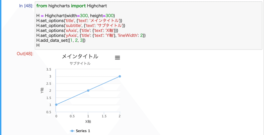The height and width of the screenshot is (135, 264).
Task: Click the blue line segment between points
Action: coord(72,98)
